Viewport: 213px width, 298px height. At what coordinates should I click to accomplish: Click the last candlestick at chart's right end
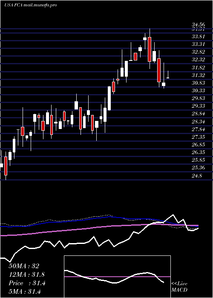pyautogui.click(x=168, y=74)
